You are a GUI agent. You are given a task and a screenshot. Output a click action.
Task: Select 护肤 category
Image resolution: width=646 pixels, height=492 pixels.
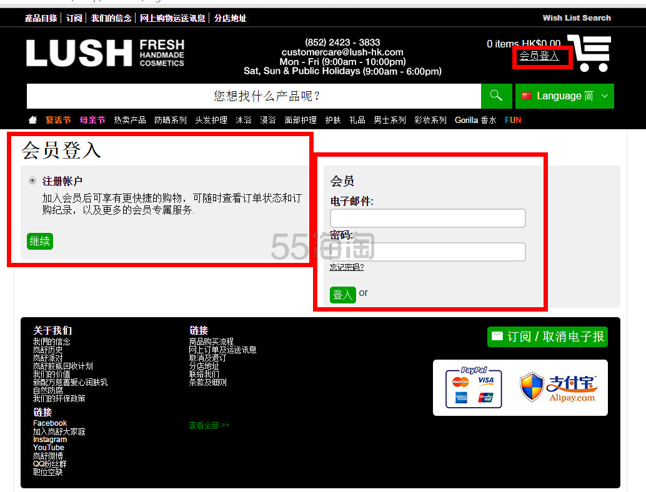point(333,120)
